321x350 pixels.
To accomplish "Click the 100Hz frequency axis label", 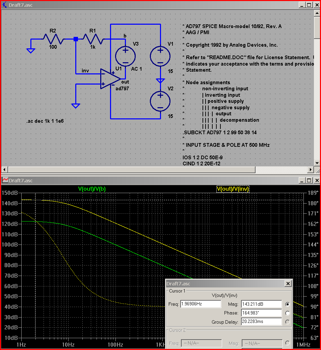I will (115, 345).
